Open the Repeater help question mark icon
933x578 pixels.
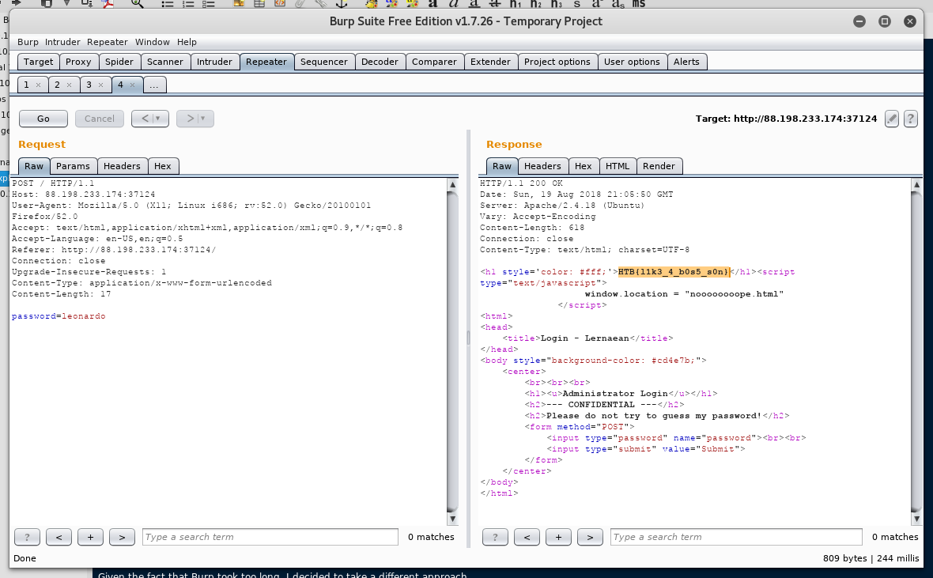tap(910, 119)
